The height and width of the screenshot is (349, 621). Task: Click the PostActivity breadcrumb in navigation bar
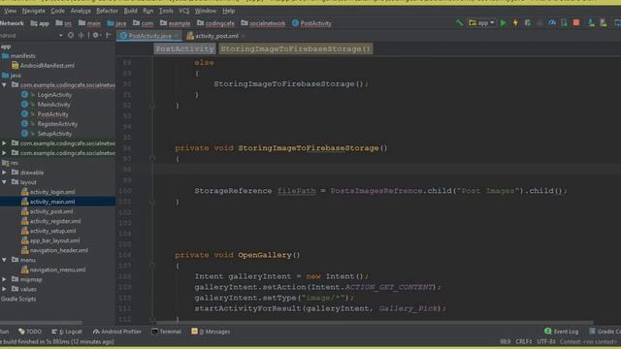pos(311,23)
